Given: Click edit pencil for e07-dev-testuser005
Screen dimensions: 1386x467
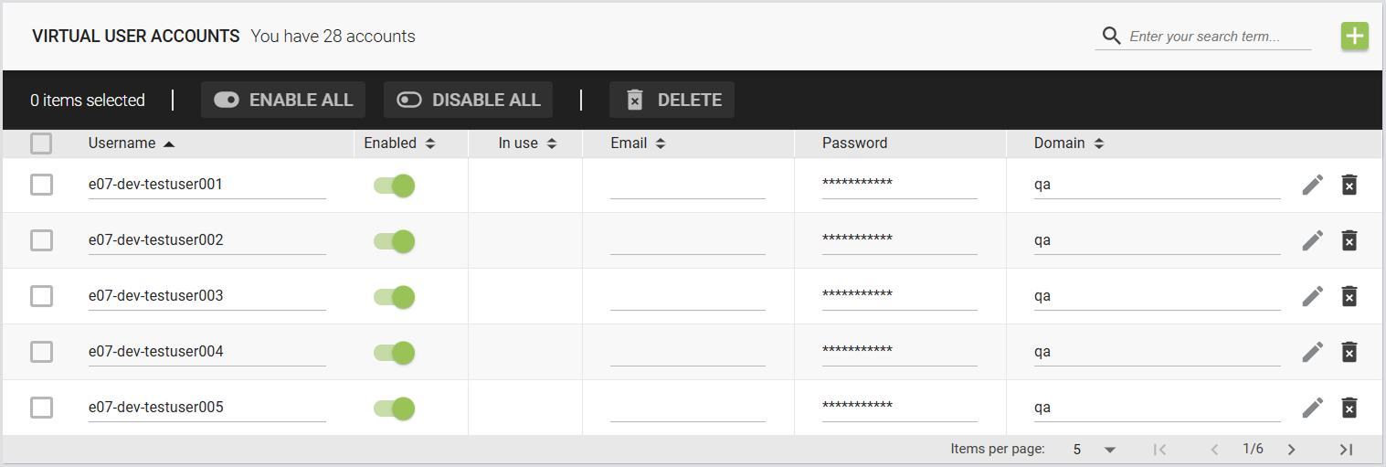Looking at the screenshot, I should pos(1313,408).
